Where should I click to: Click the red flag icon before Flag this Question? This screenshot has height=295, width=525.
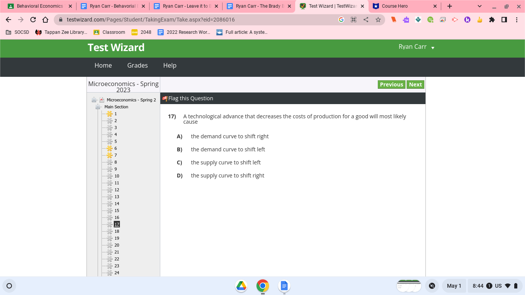click(164, 98)
